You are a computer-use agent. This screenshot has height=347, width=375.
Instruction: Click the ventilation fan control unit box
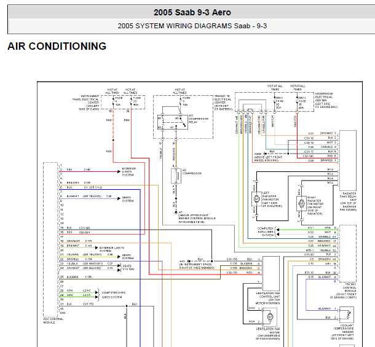click(x=271, y=273)
